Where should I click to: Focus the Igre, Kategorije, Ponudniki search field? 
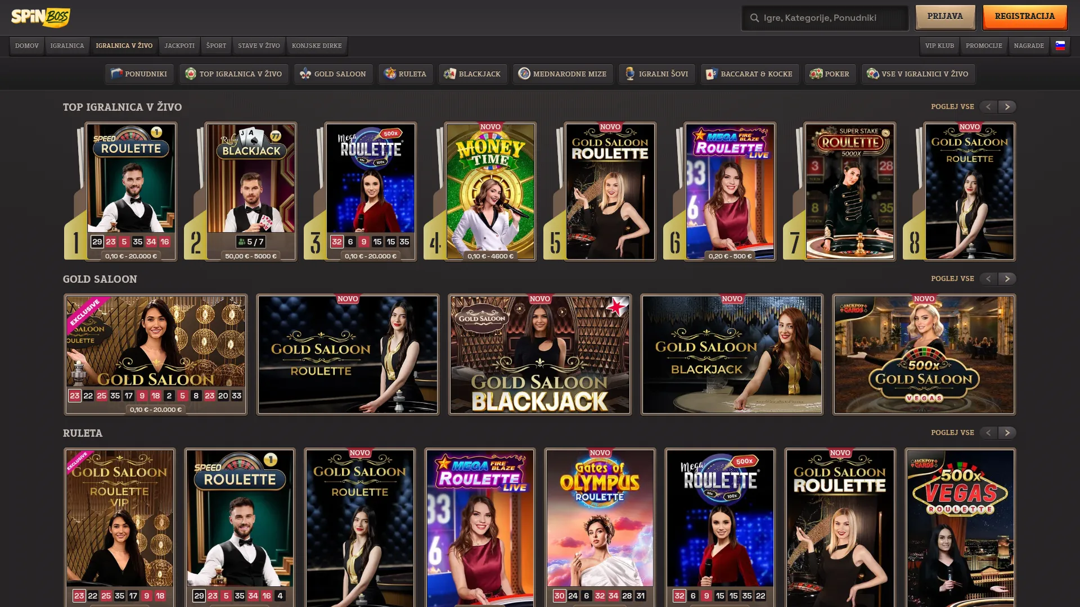coord(825,18)
